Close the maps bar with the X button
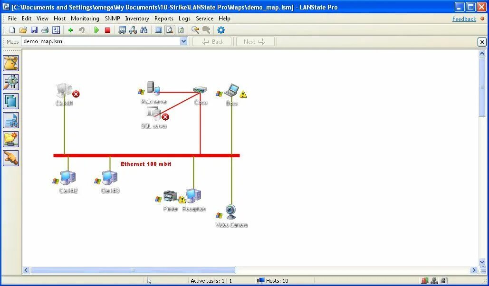489x286 pixels. coord(482,42)
